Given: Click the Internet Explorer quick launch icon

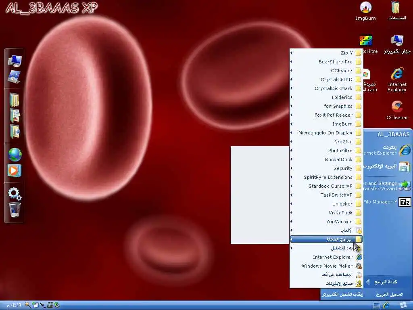Looking at the screenshot, I should click(x=386, y=305).
